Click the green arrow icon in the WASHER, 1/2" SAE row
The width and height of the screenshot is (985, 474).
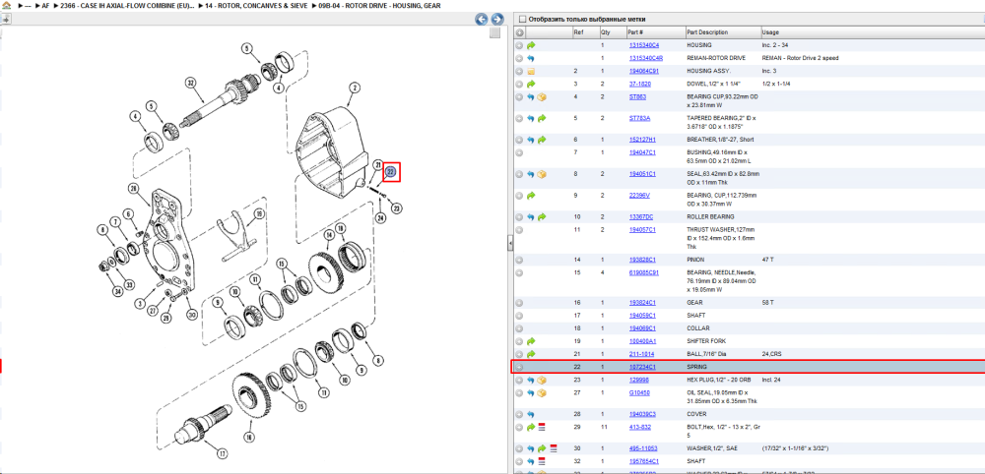tap(542, 448)
